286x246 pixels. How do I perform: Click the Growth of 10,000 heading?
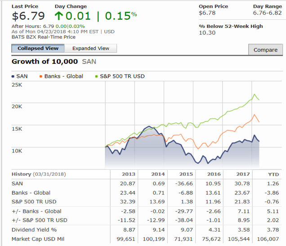coord(45,62)
